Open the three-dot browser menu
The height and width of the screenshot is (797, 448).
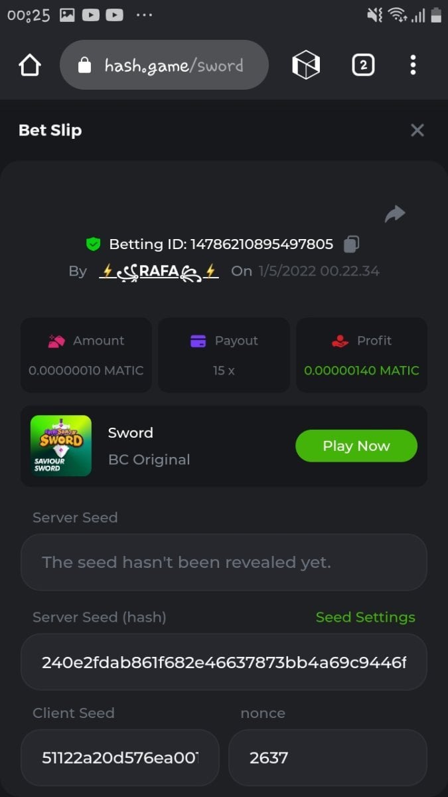point(413,65)
